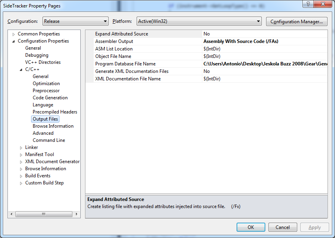
Task: Open the Platform dropdown showing Active(Win32)
Action: (199, 21)
